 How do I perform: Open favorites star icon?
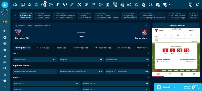(x=29, y=5)
